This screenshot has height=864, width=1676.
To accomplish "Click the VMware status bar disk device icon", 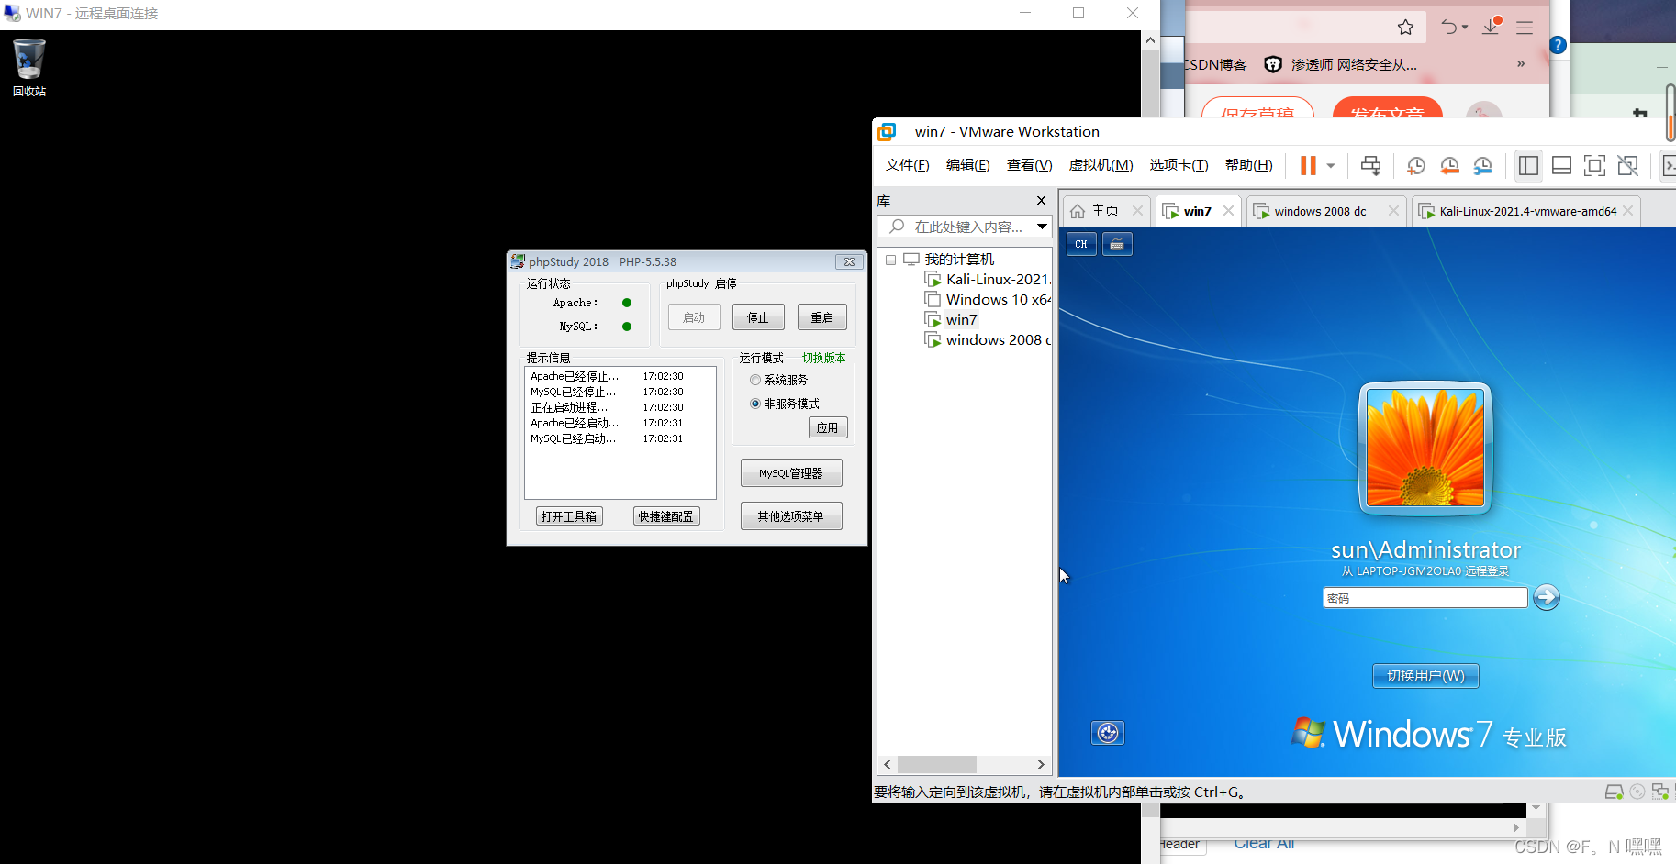I will [x=1614, y=792].
